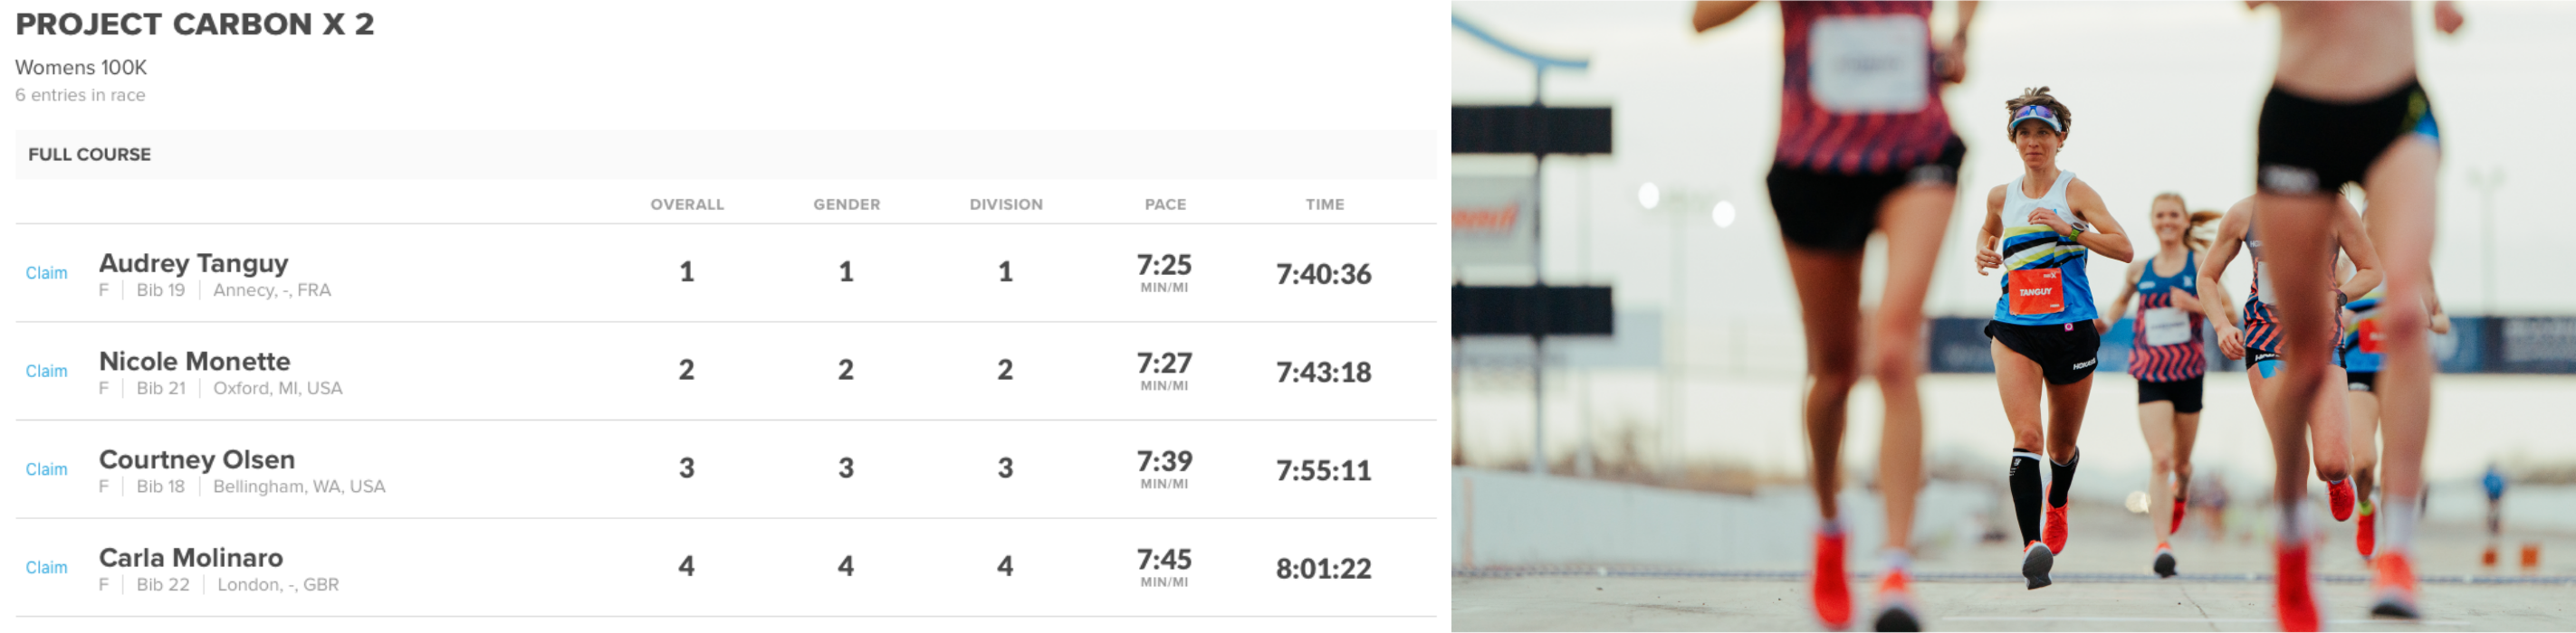Screen dimensions: 2576x633
Task: Select the Courtney Olsen name
Action: point(196,459)
